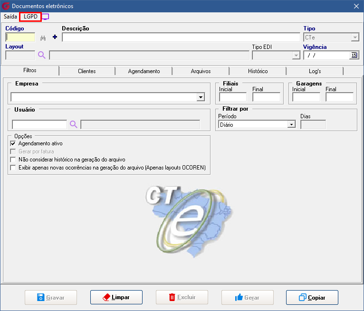Click the Usuário code input field
Screen dimensions: 364x311
click(x=39, y=124)
